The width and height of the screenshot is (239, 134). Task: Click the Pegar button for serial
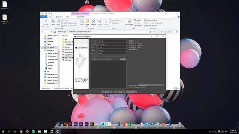click(x=123, y=59)
